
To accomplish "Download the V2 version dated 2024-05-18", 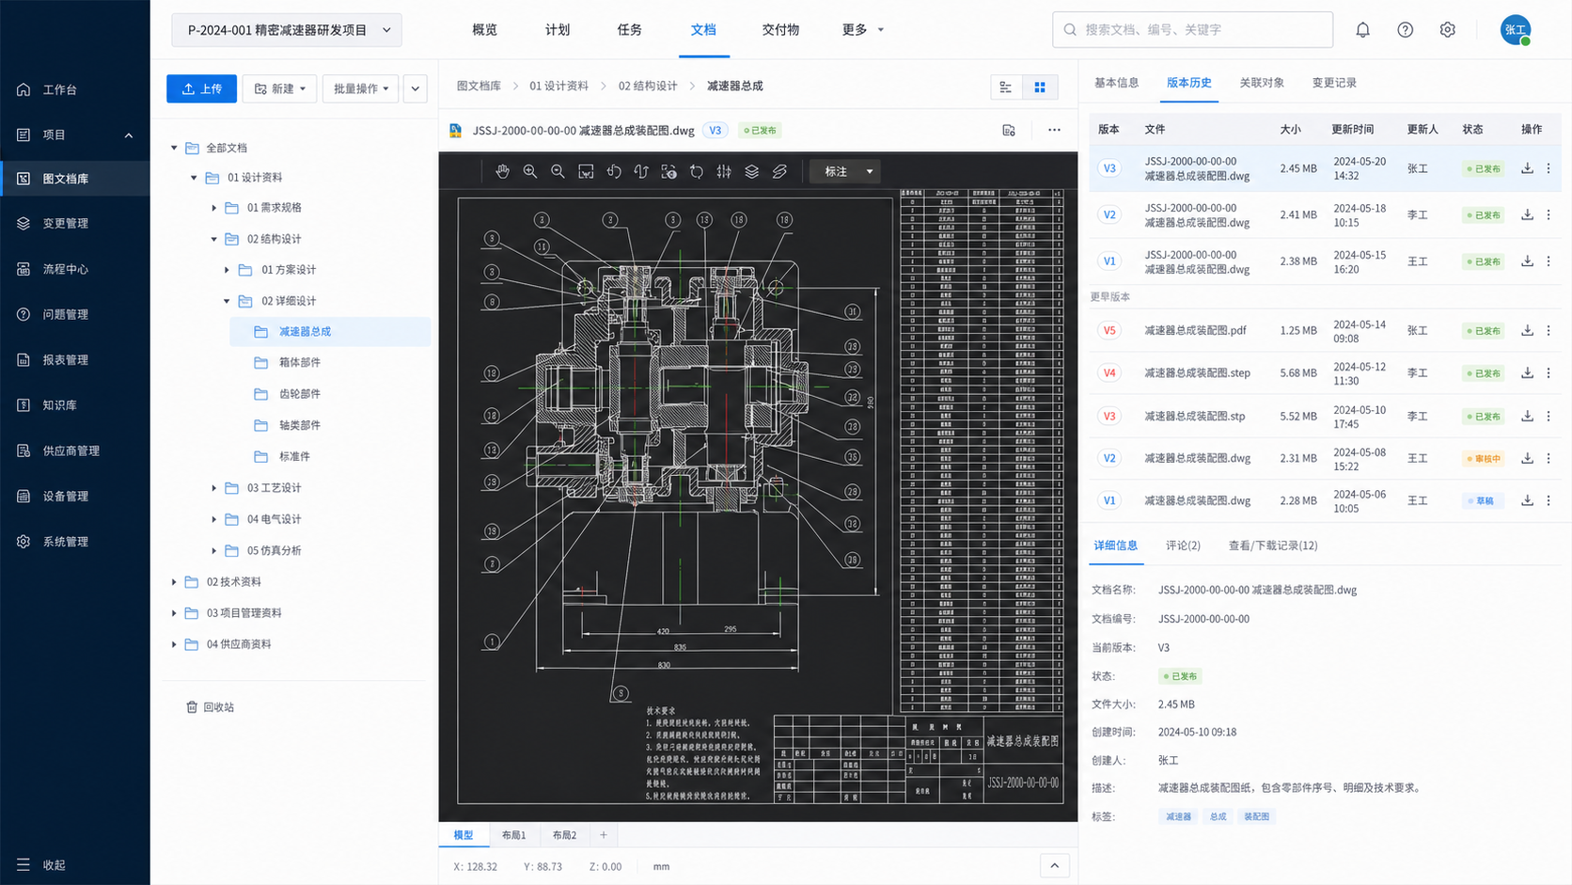I will point(1527,214).
